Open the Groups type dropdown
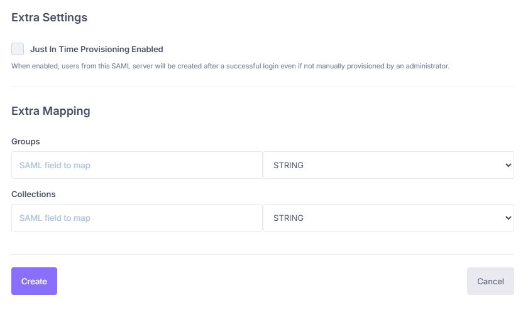This screenshot has height=315, width=528. point(388,165)
